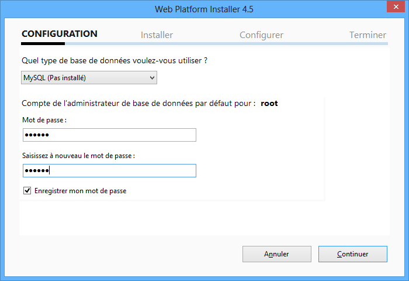Click the password confirmation field
Screen dimensions: 409x281
109,170
